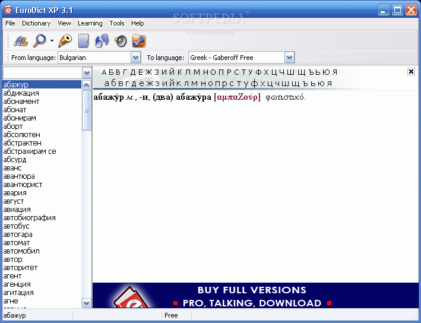The image size is (421, 323).
Task: Click the notebook page toolbar icon
Action: click(x=83, y=41)
